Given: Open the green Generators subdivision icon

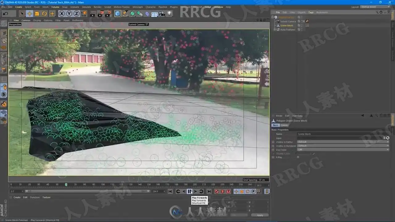Looking at the screenshot, I should pyautogui.click(x=132, y=14).
